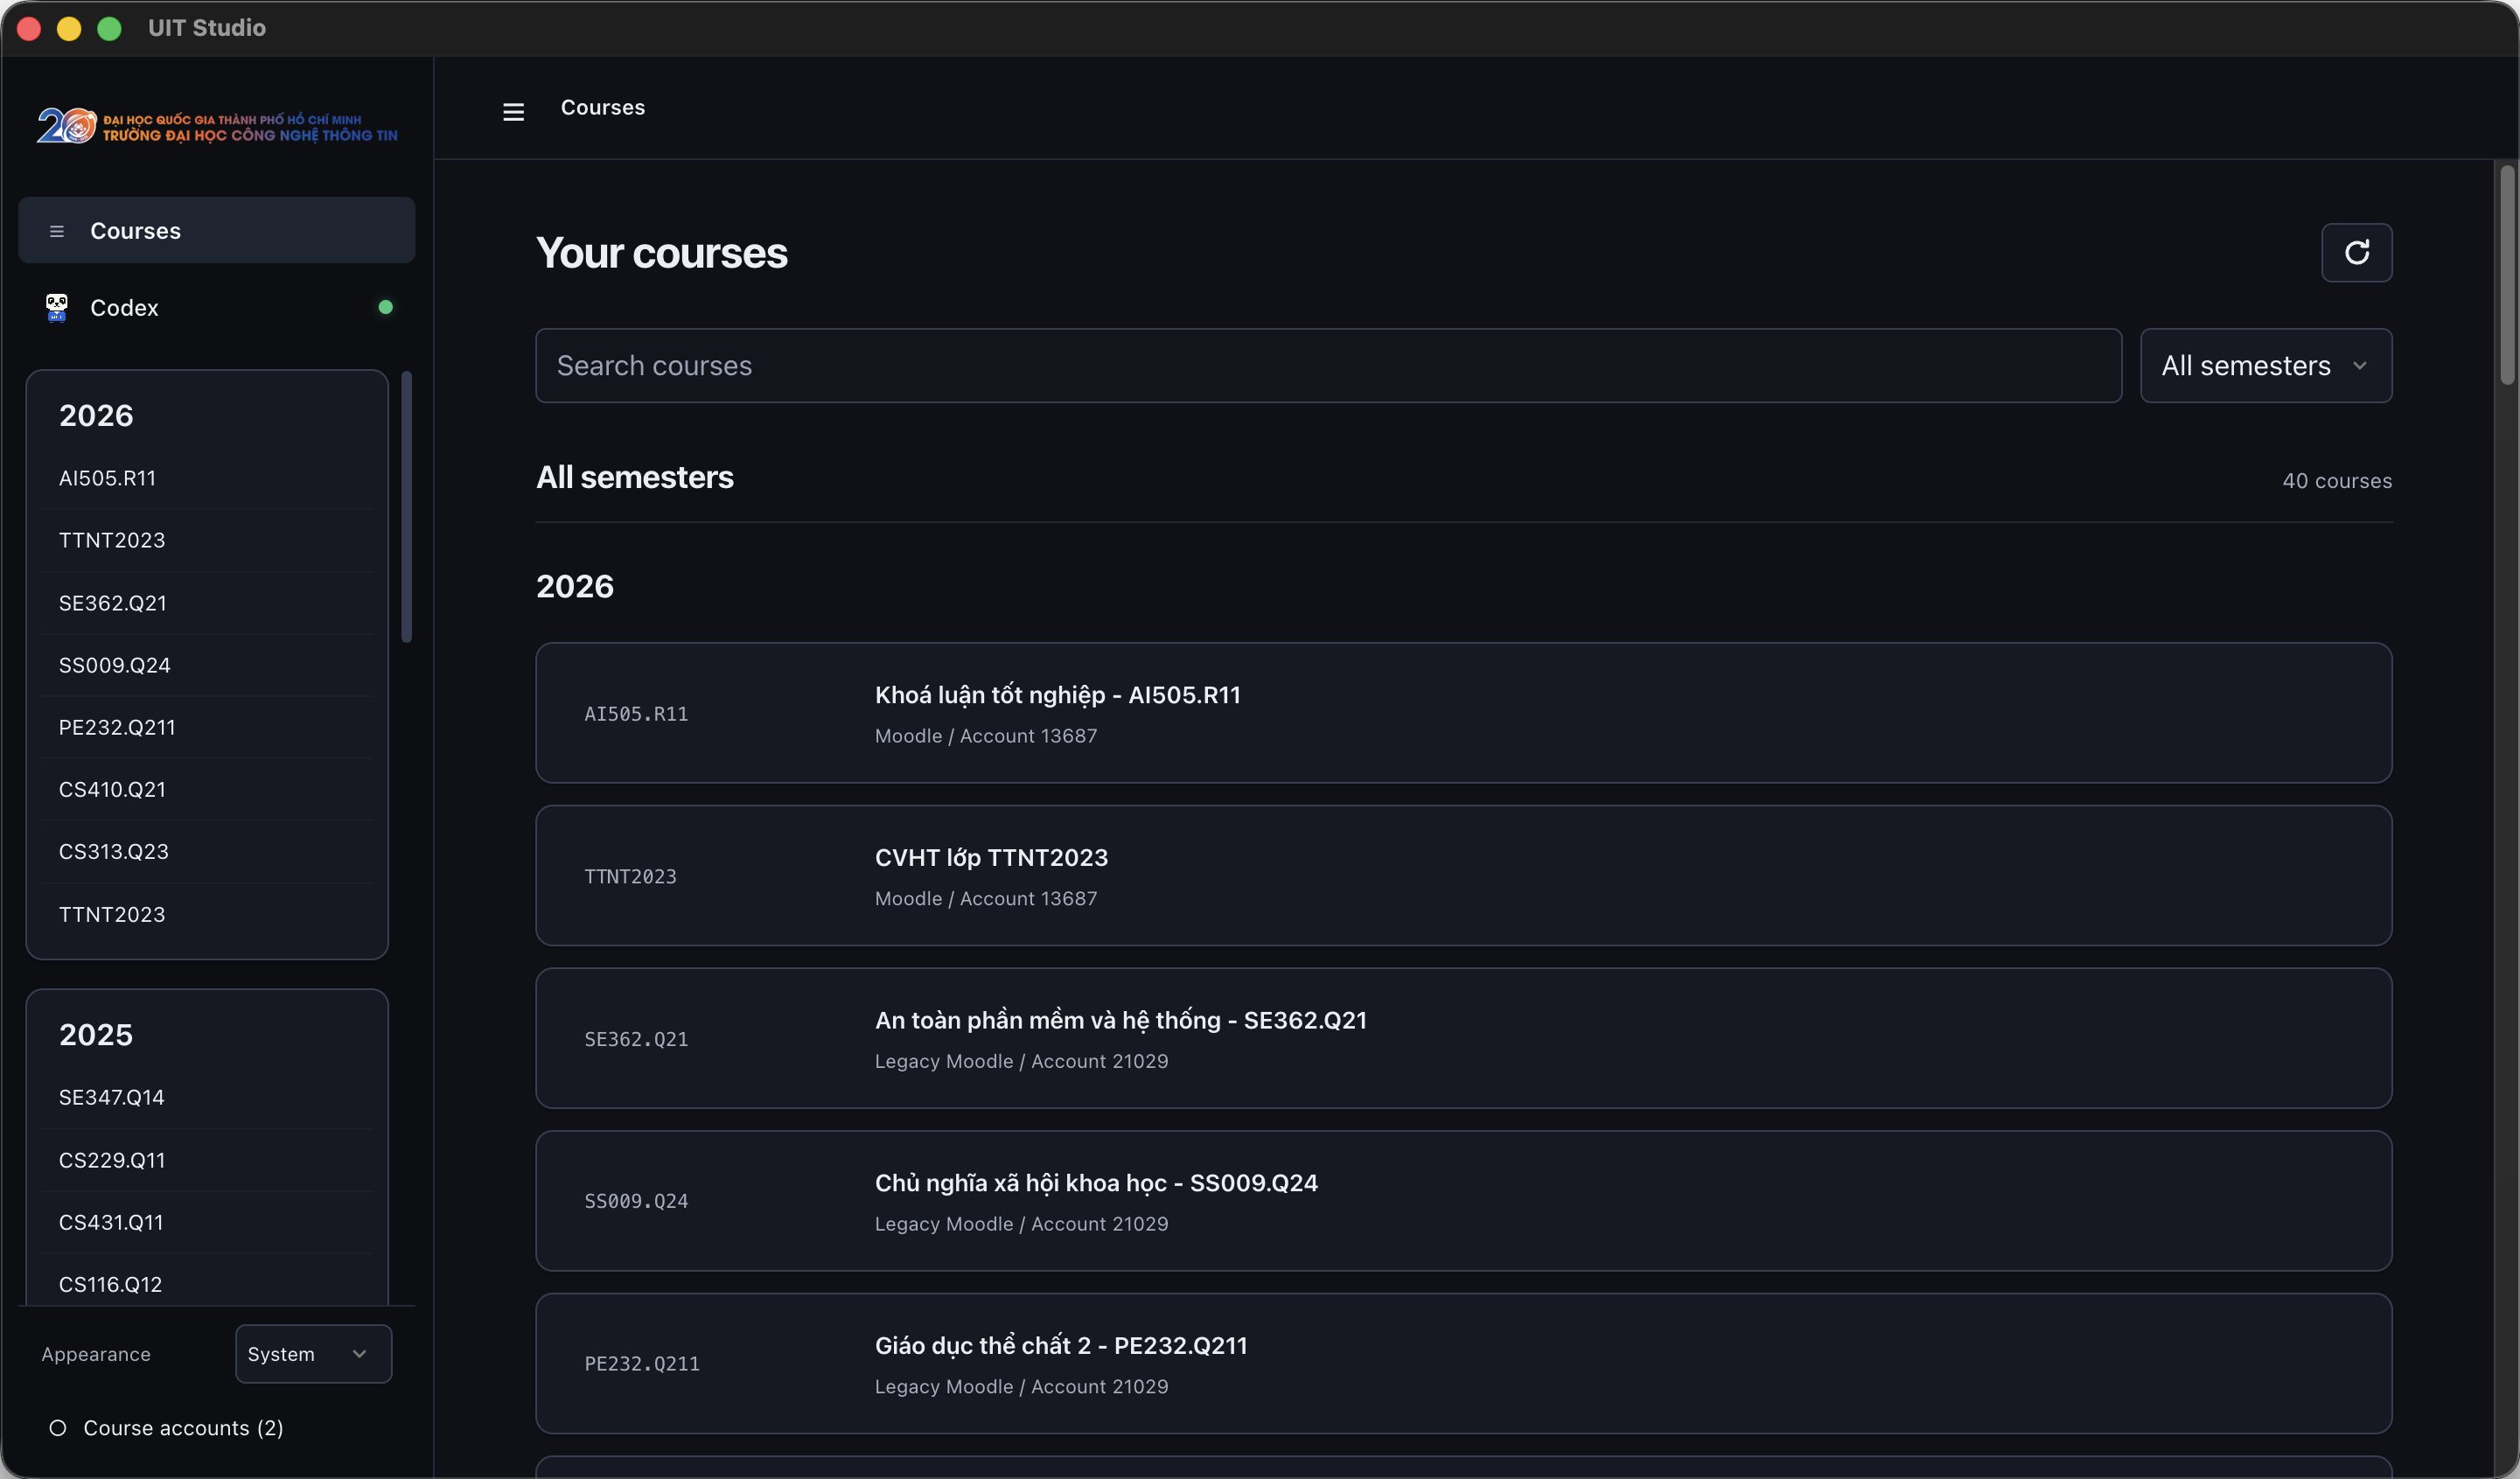Click the Courses title in top bar
2520x1479 pixels.
tap(603, 108)
